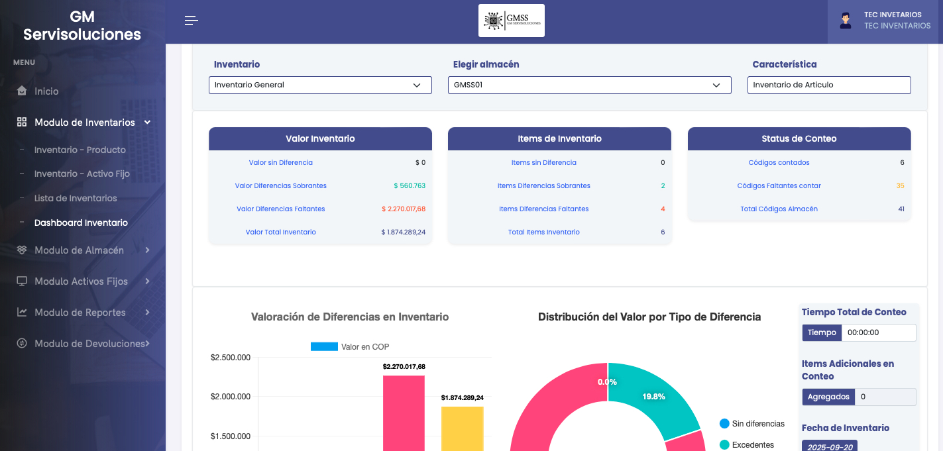
Task: Toggle Sin diferencias legend in donut chart
Action: click(x=751, y=424)
